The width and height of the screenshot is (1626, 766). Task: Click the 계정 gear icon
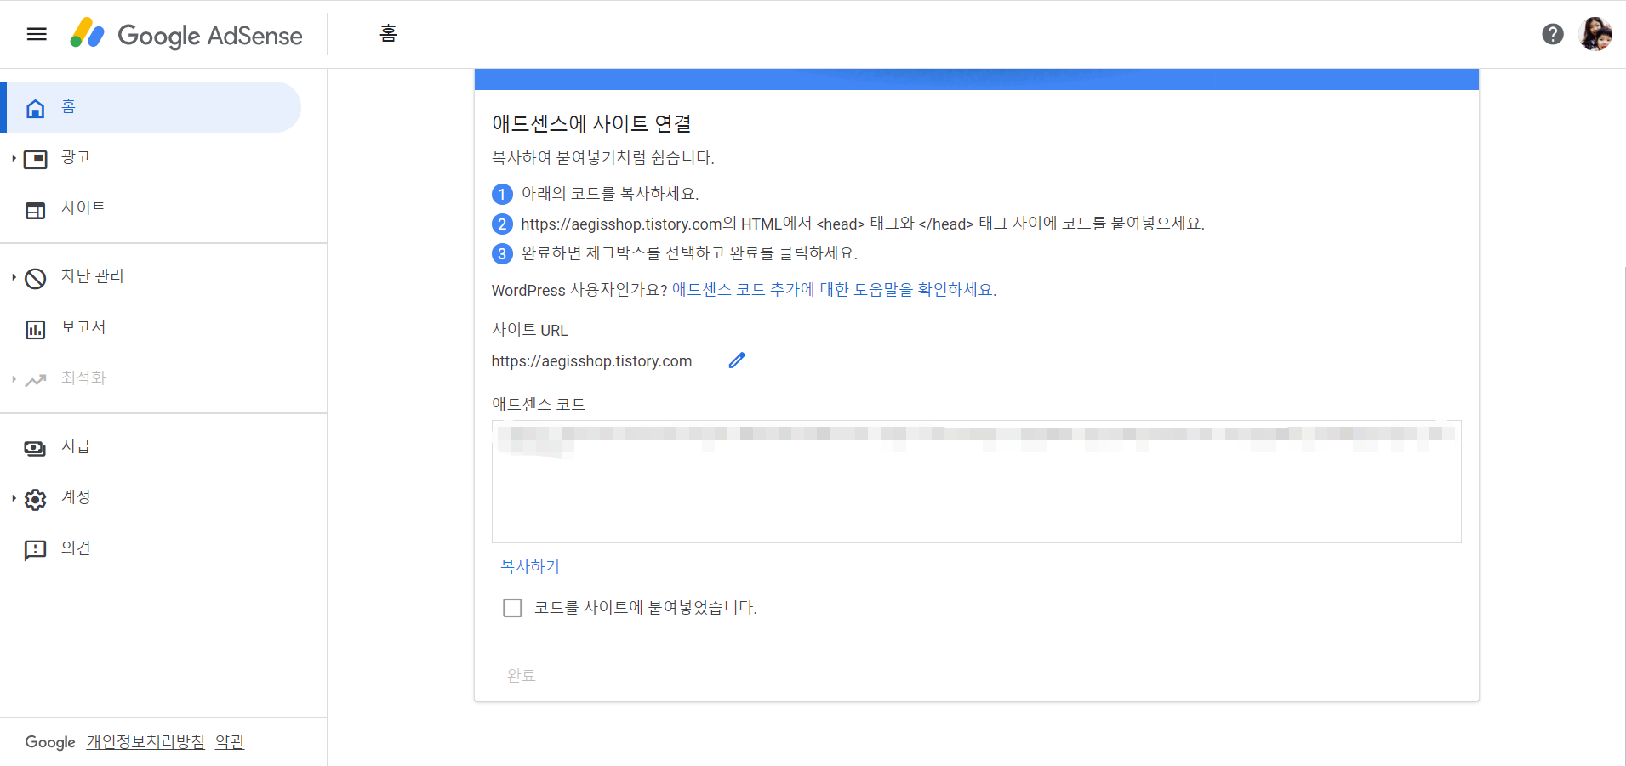click(x=35, y=499)
